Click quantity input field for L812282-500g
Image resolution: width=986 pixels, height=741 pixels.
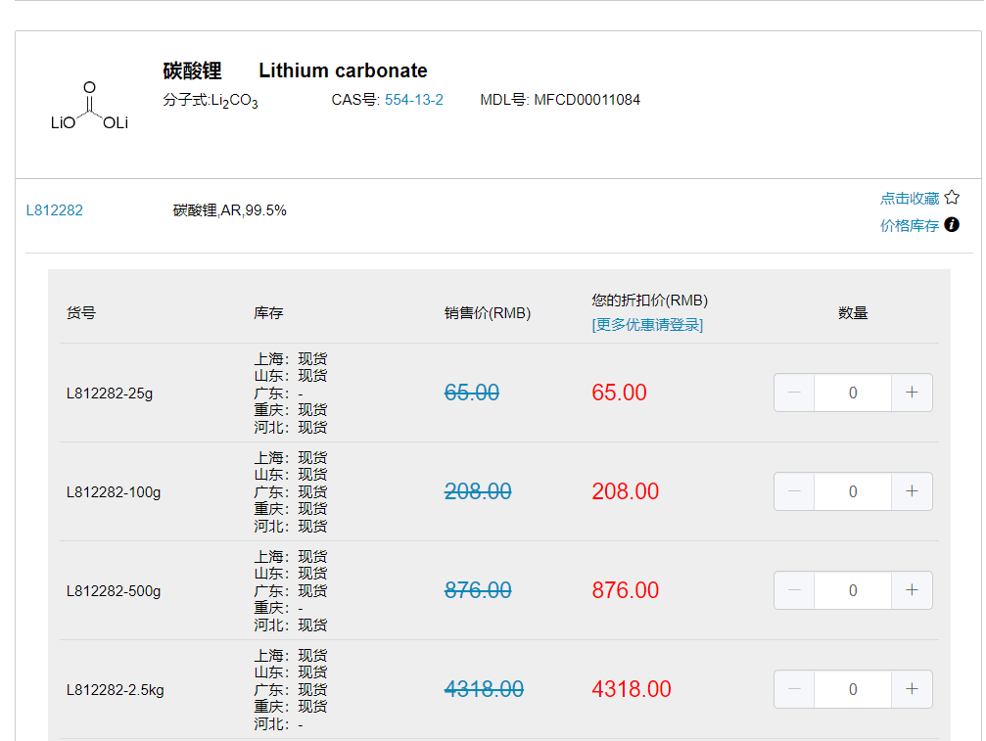coord(852,589)
